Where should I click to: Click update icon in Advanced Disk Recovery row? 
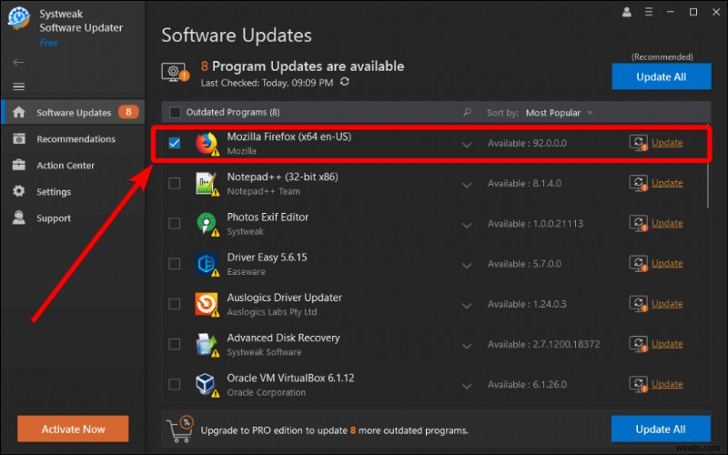coord(639,344)
